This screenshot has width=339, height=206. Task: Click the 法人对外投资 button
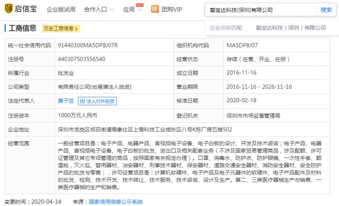tap(97, 101)
